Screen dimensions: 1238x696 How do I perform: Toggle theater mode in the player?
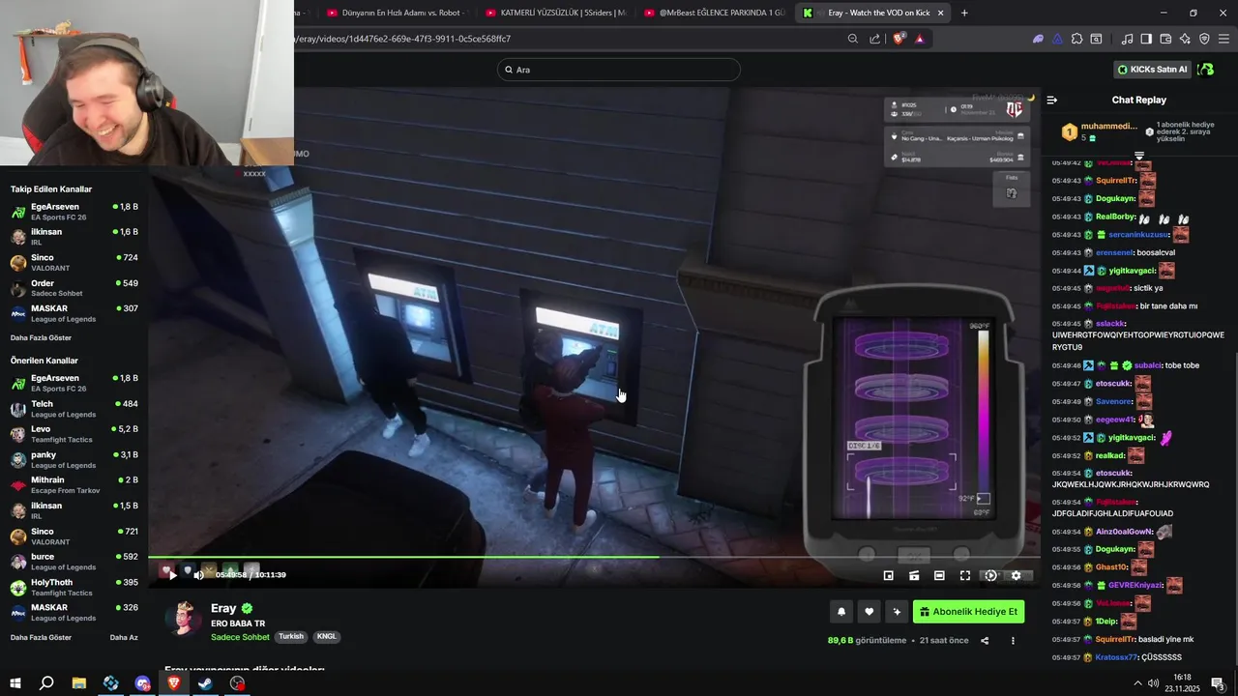tap(939, 575)
